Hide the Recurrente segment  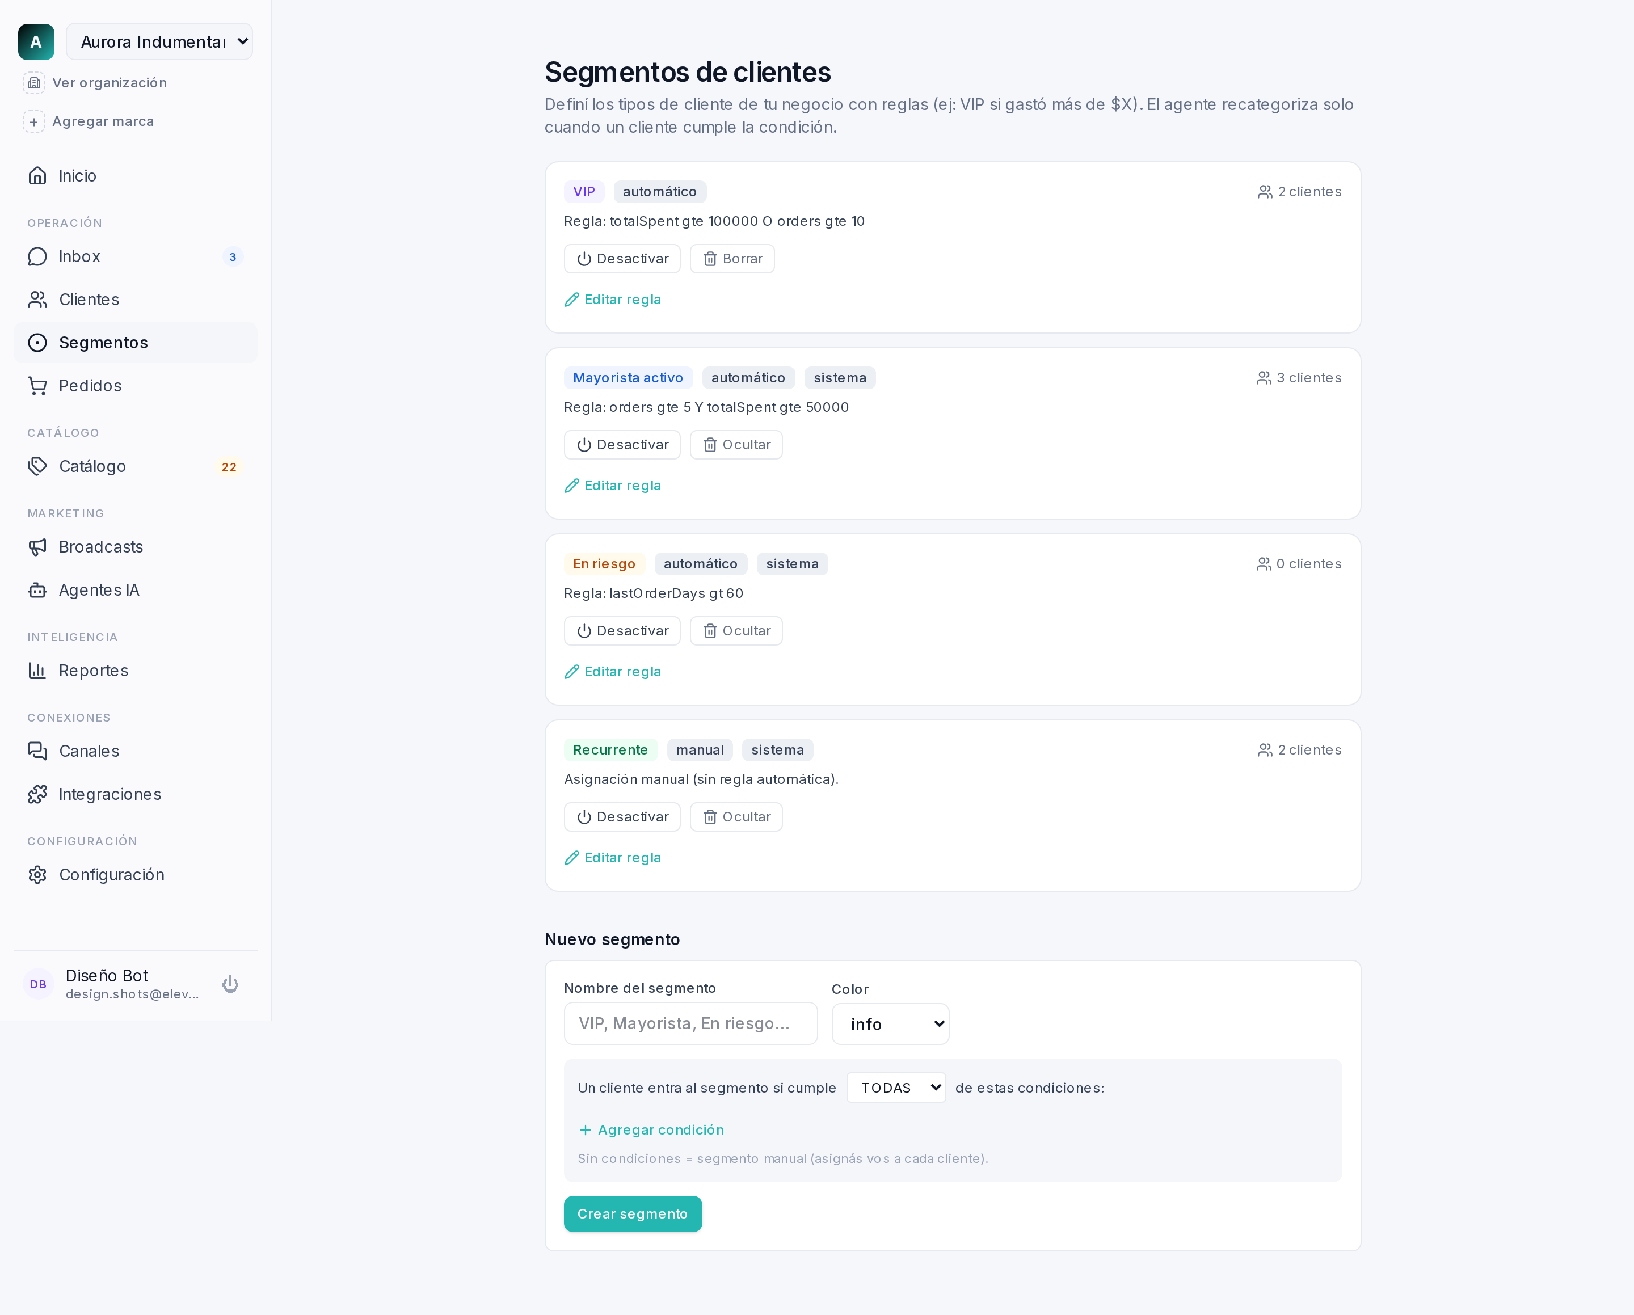coord(736,817)
